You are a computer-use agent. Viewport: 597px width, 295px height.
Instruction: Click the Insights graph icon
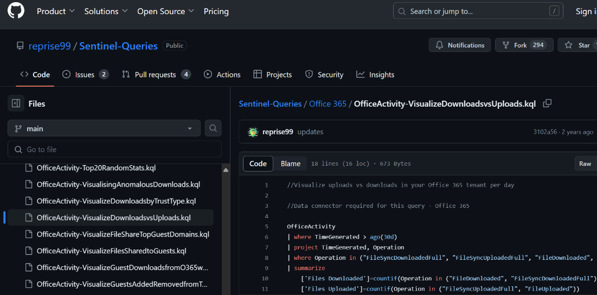pyautogui.click(x=361, y=74)
